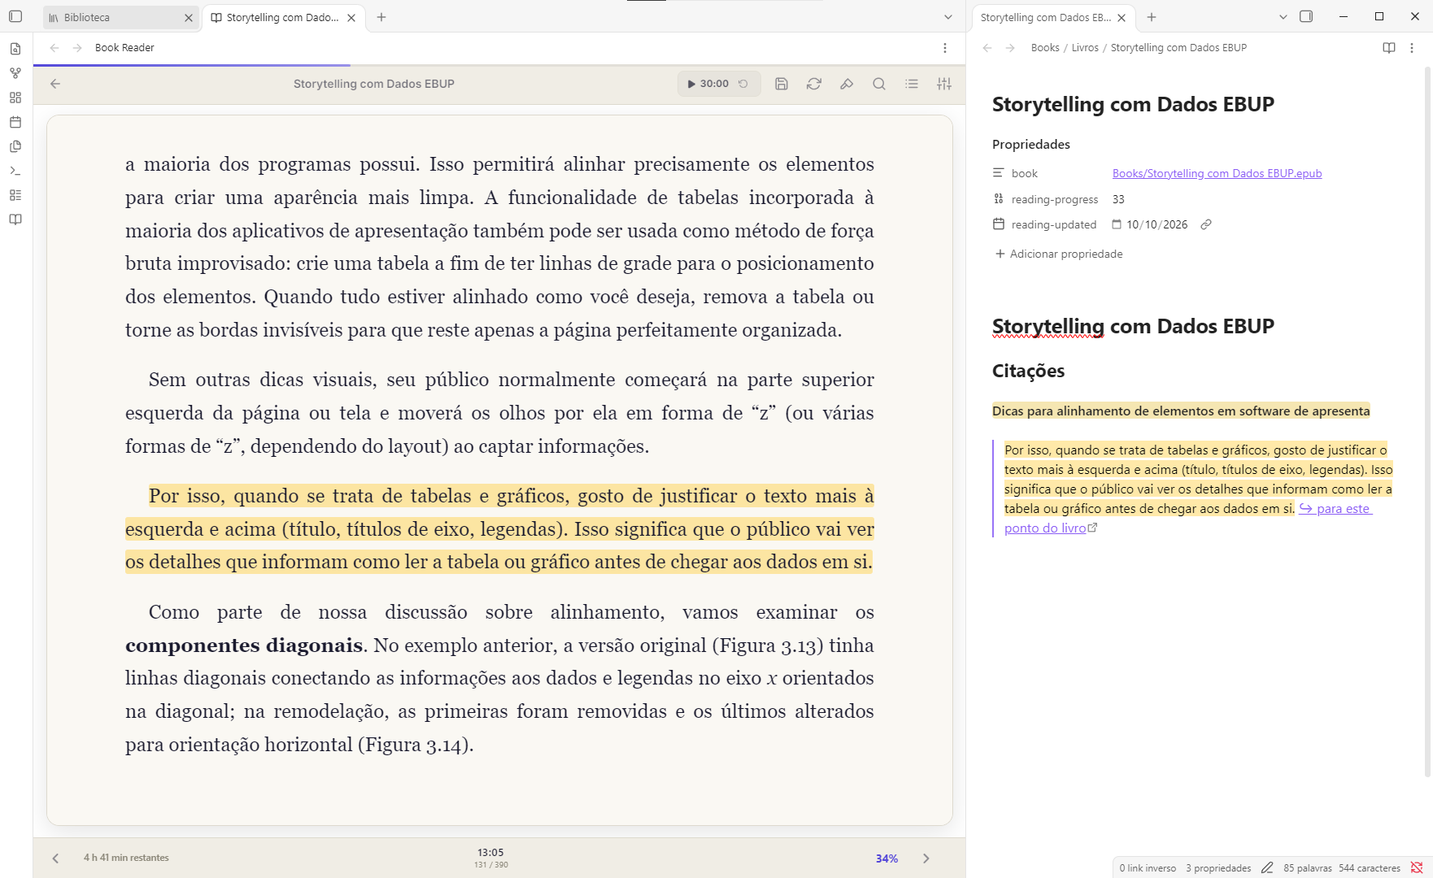Reset the reading timer

743,84
